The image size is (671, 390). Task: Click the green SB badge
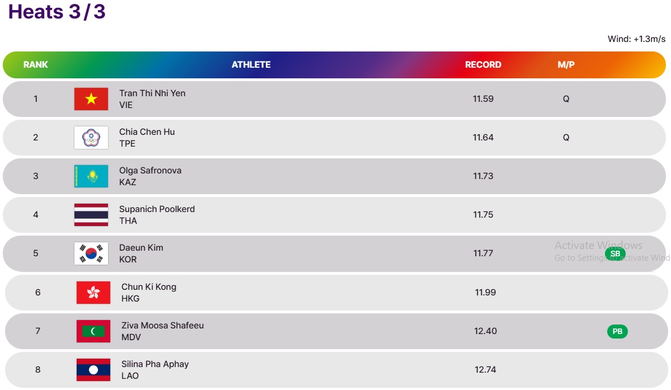(615, 253)
